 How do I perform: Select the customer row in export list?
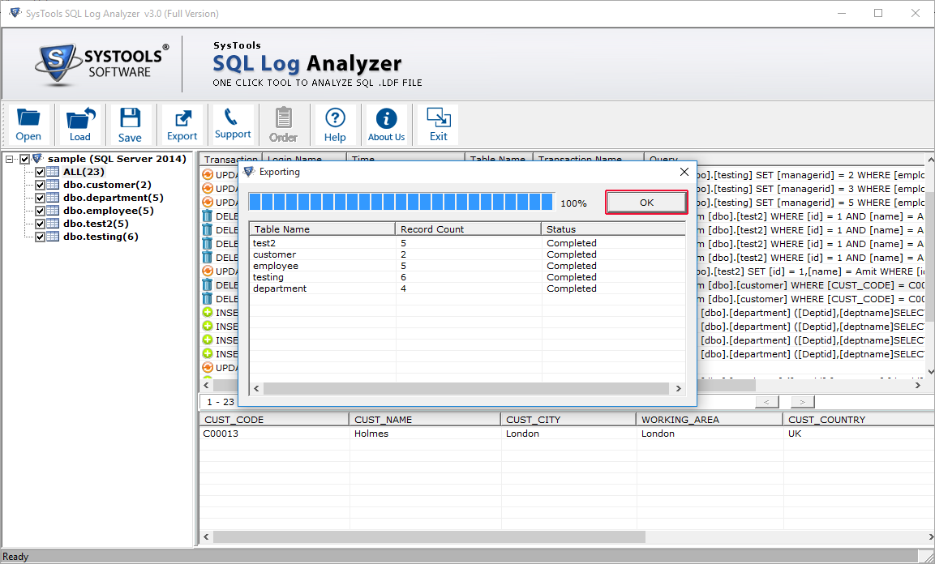(467, 254)
